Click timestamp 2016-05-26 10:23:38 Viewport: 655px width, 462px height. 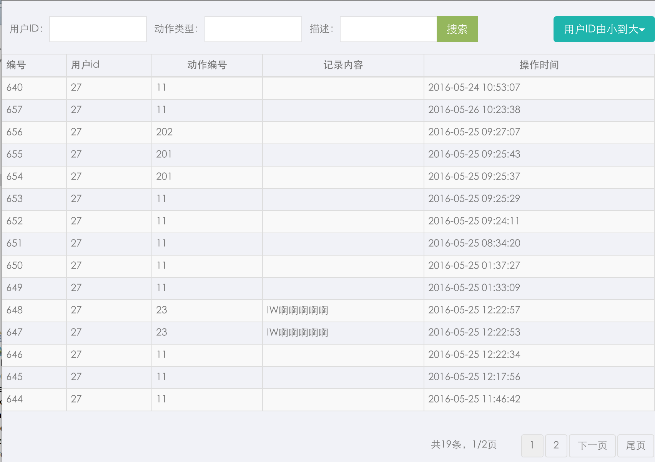point(474,110)
